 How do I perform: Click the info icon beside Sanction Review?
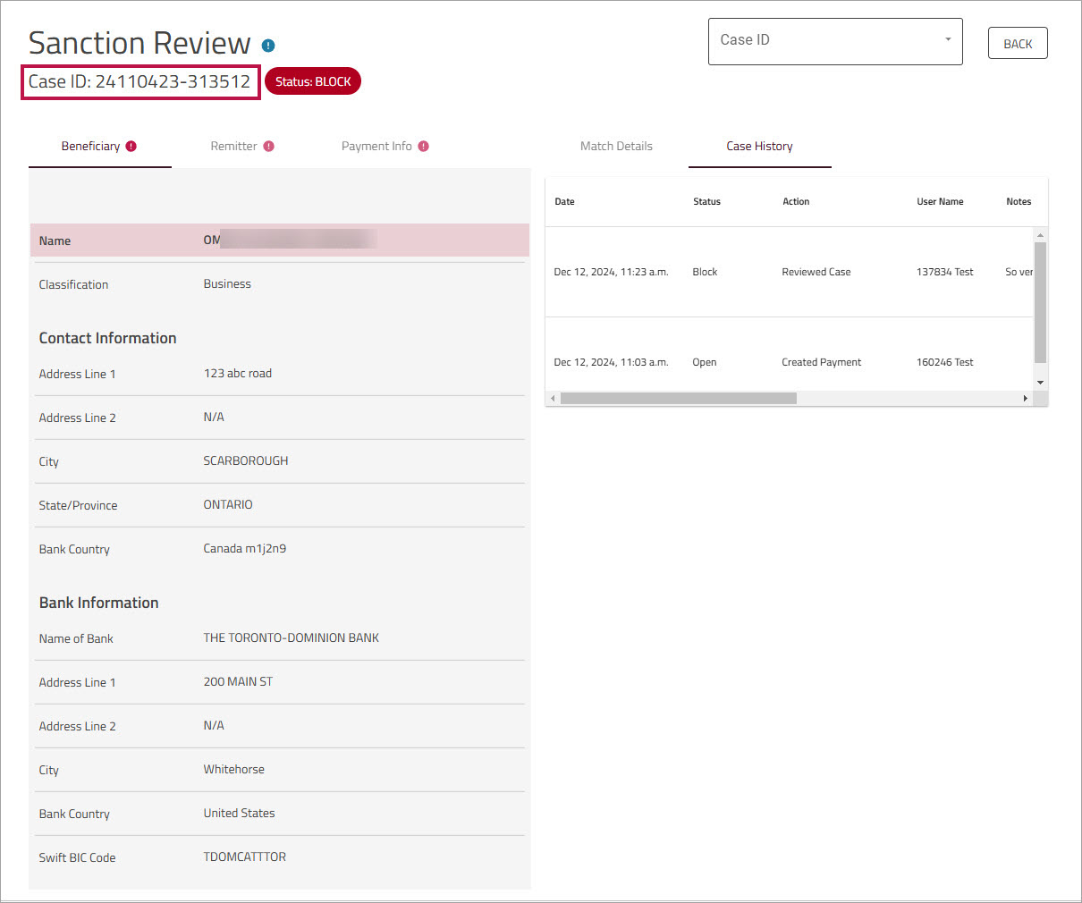coord(268,46)
